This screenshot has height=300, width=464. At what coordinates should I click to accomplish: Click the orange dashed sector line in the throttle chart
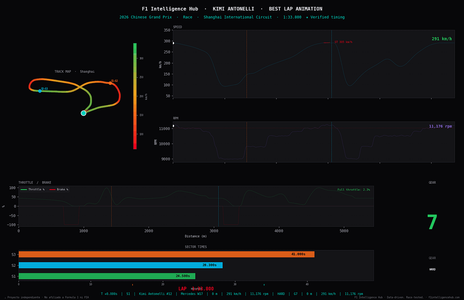tap(111, 206)
